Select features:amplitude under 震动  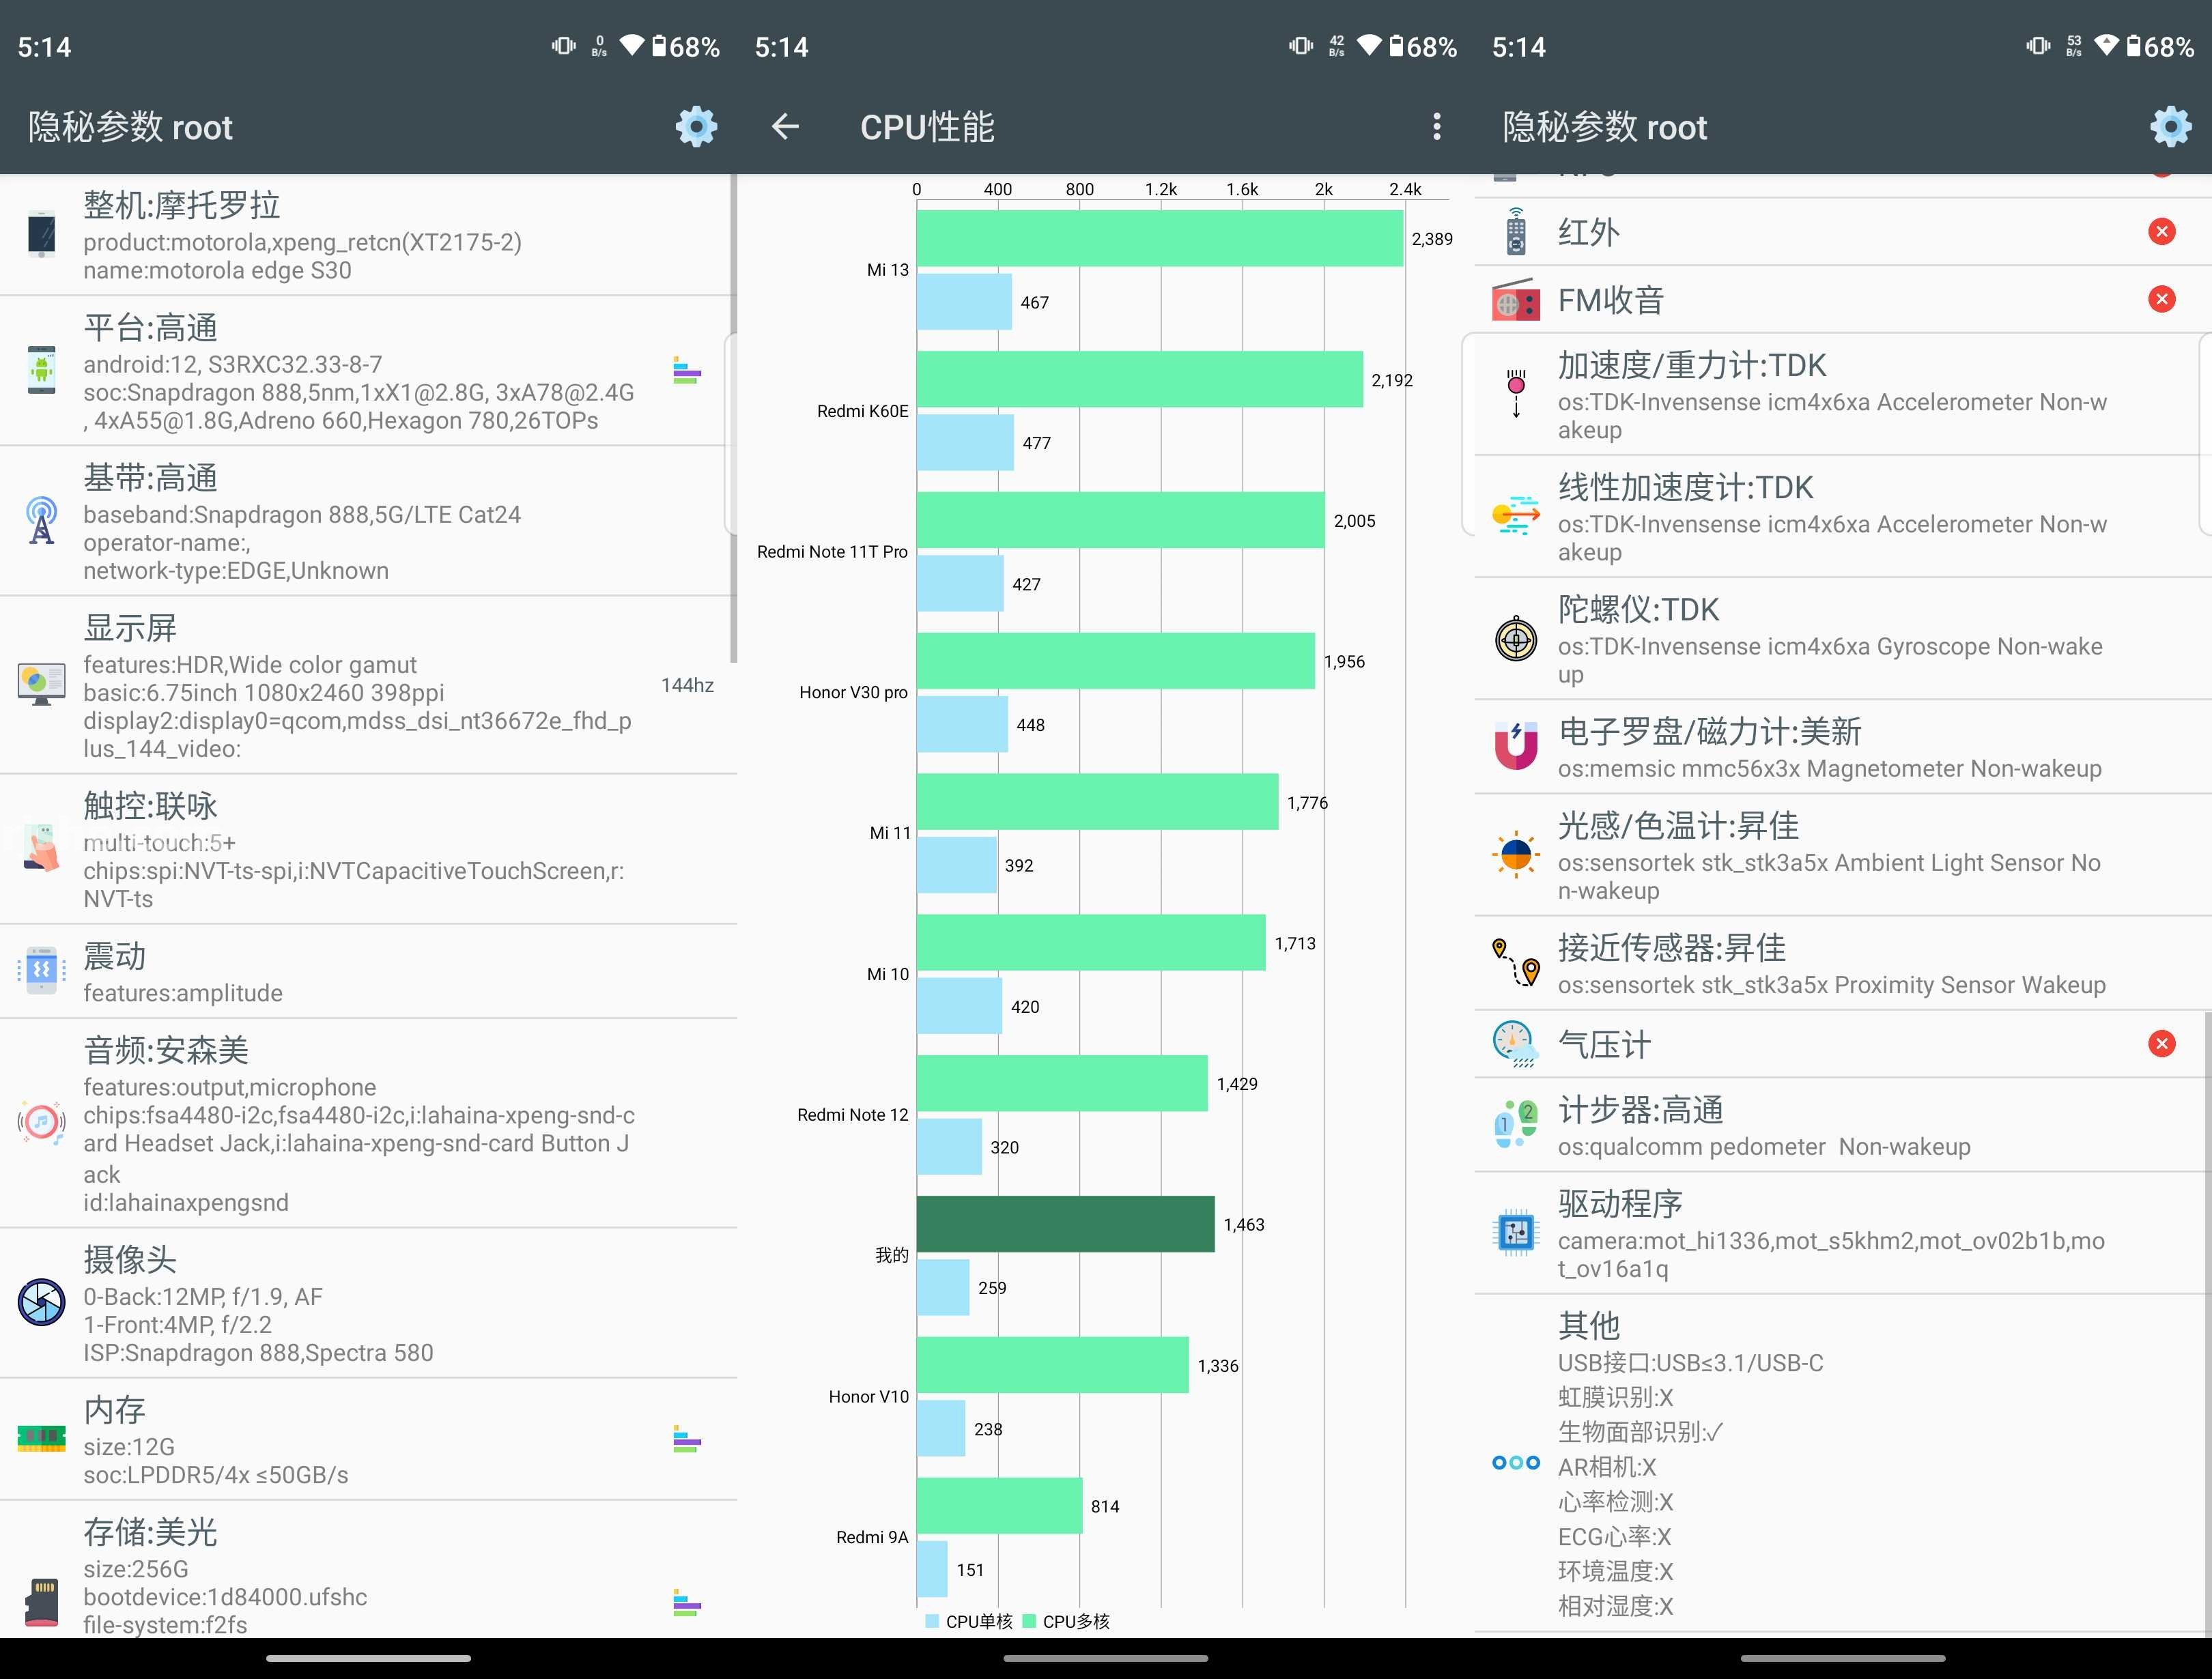click(183, 993)
